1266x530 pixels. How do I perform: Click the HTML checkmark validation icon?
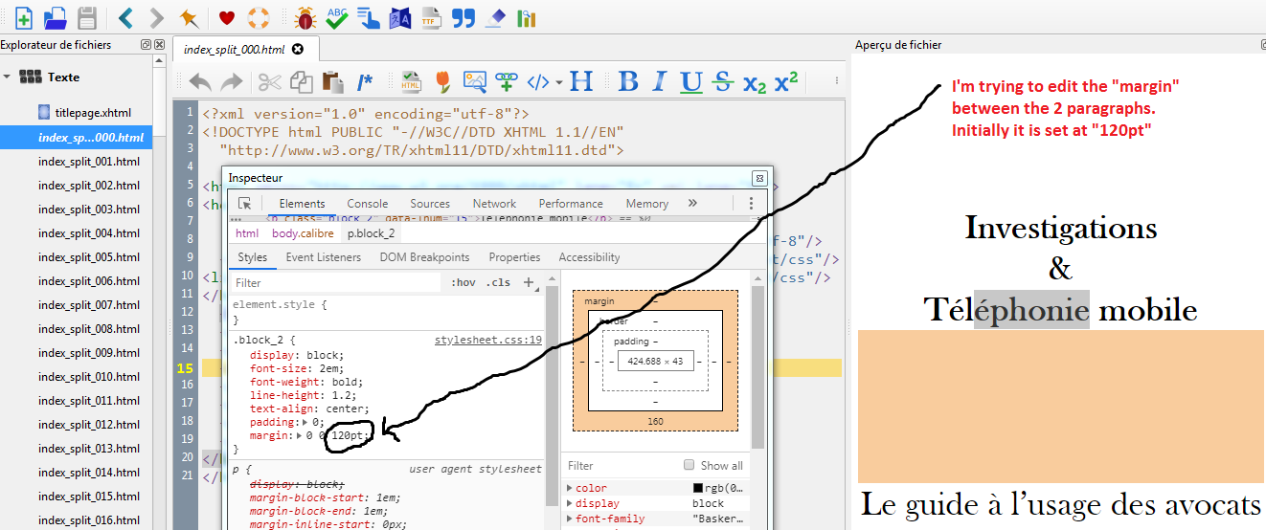click(x=412, y=82)
